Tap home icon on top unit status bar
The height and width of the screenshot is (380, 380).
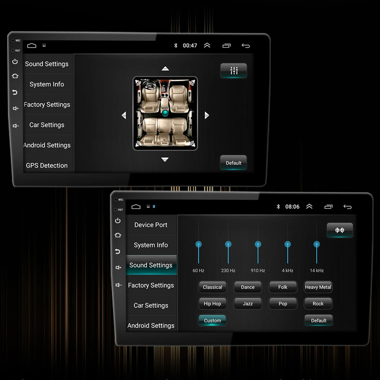tap(32, 45)
